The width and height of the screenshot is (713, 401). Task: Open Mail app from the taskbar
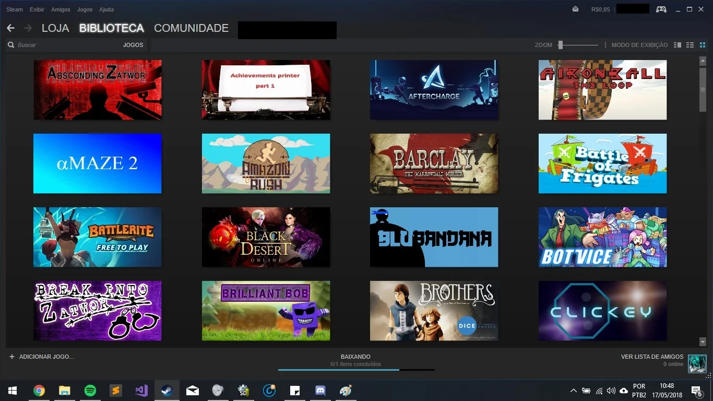pos(193,391)
